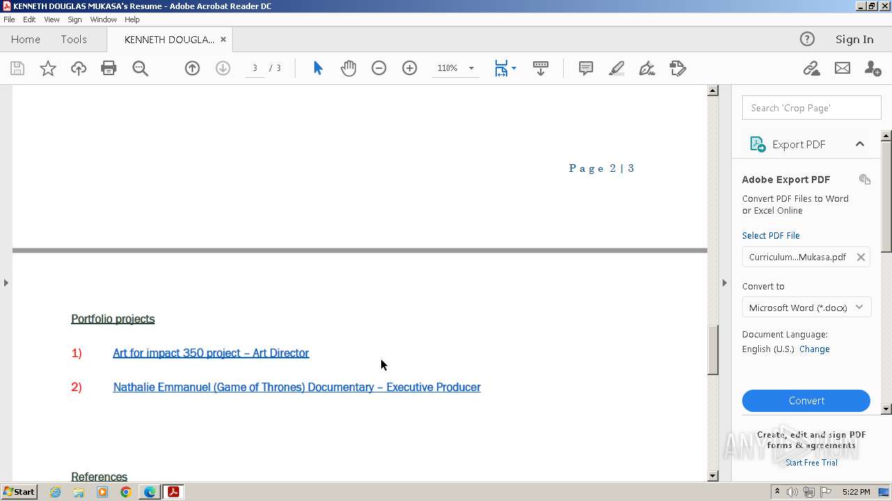Select the KENNETH DOUGLA... document tab
Screen dimensions: 892x501
tap(169, 40)
